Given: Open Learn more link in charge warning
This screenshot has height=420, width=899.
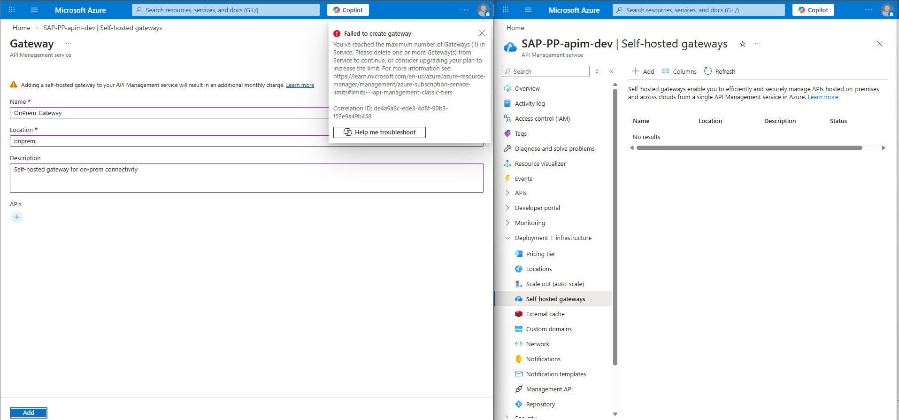Looking at the screenshot, I should pos(300,85).
